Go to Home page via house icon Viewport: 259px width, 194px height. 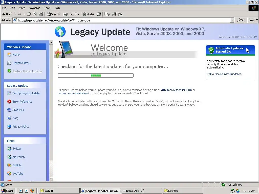pyautogui.click(x=41, y=14)
